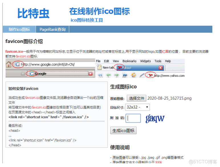
Task: Click the bold link rel shortcut icon code line
Action: (48, 117)
